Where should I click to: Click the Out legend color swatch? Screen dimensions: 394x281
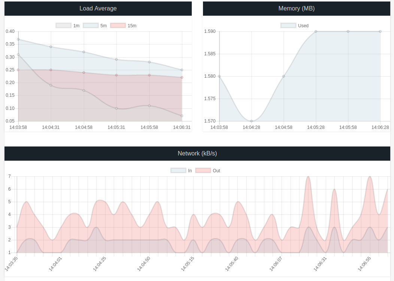203,171
